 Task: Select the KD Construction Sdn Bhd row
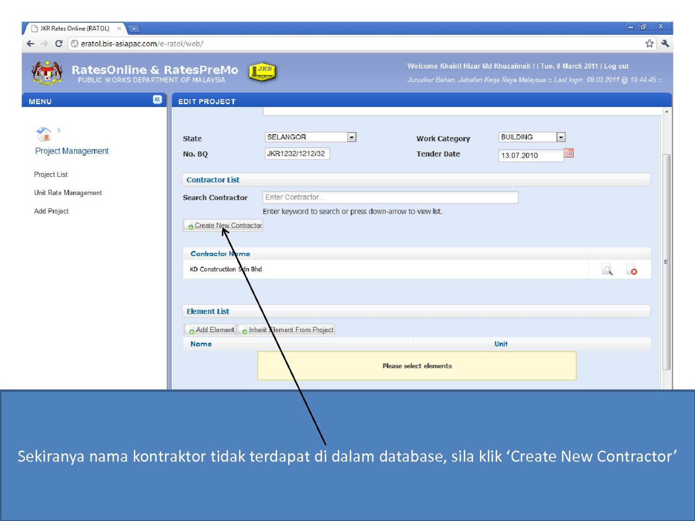tap(417, 269)
